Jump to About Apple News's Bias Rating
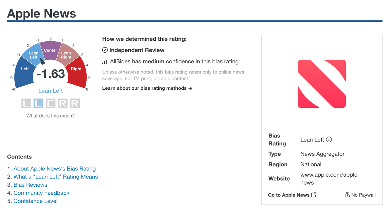Viewport: 392px width, 210px height. (55, 169)
